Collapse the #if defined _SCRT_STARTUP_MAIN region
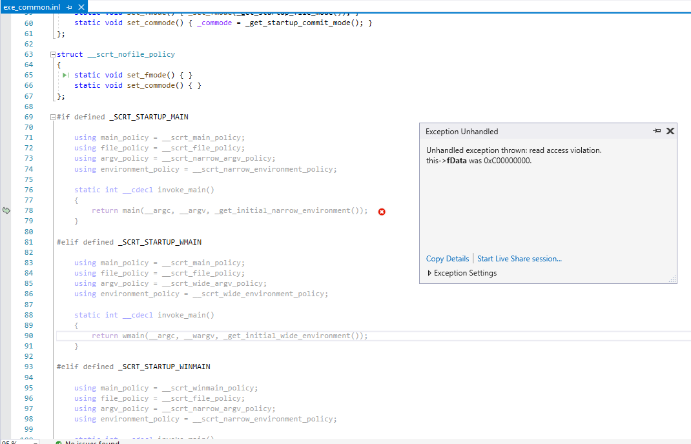Screen dimensions: 691x444 pyautogui.click(x=52, y=117)
